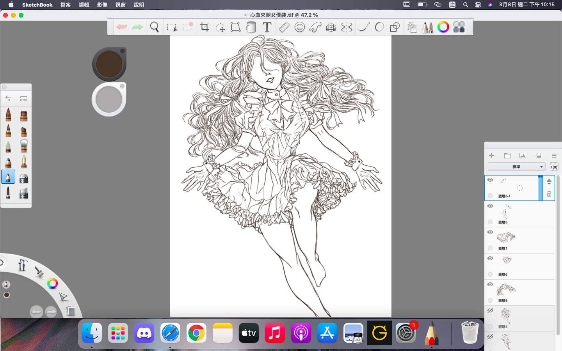
Task: Open the lagoon tools icon
Action: pos(22,265)
